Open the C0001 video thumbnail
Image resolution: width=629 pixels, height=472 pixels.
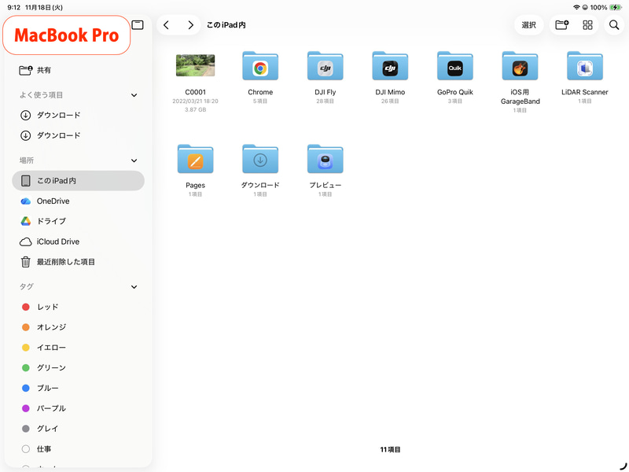pos(195,65)
